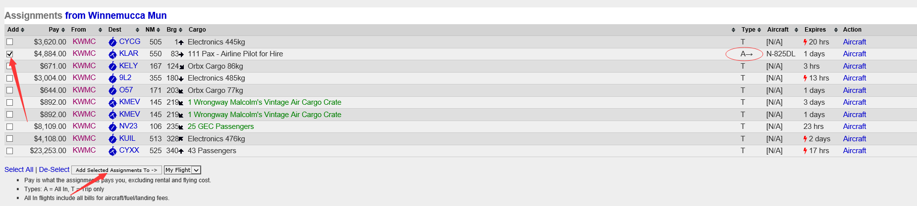Viewport: 917px width, 206px height.
Task: Tick the checkbox for the $3,620.00 CYCG assignment
Action: pyautogui.click(x=10, y=42)
